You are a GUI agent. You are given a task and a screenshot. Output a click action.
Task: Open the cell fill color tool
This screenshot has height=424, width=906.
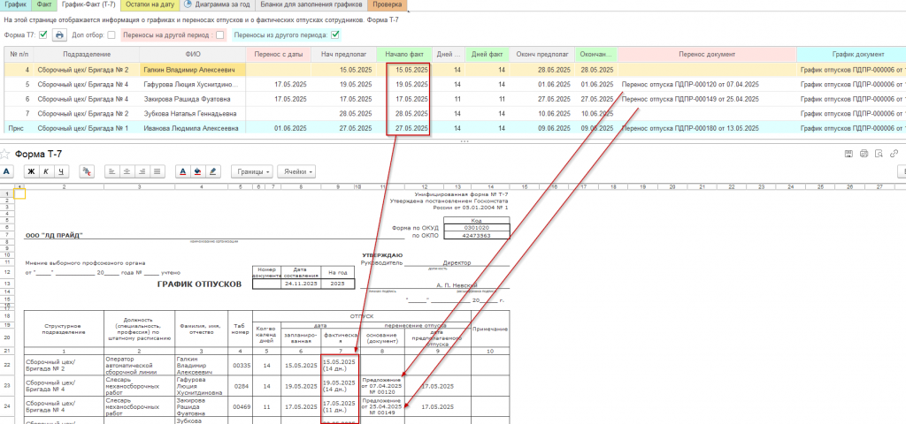198,171
